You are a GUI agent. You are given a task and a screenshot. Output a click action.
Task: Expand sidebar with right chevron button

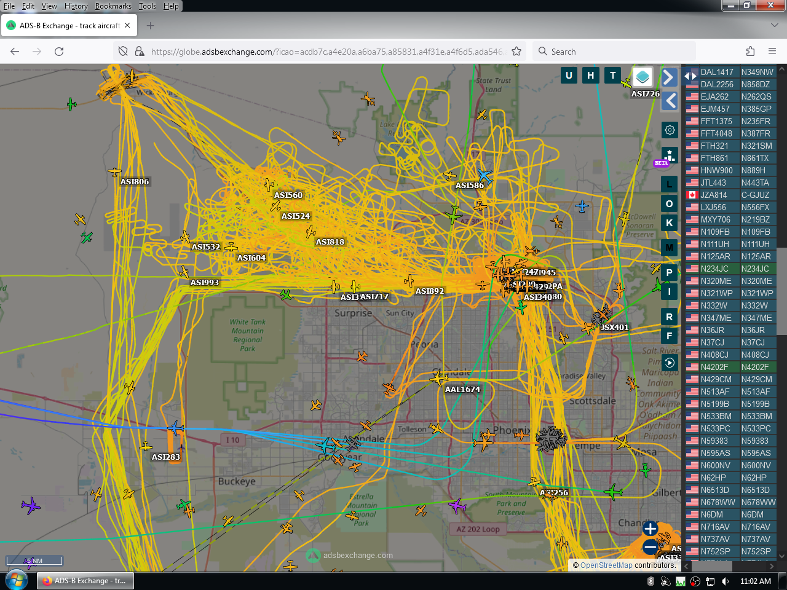tap(669, 77)
